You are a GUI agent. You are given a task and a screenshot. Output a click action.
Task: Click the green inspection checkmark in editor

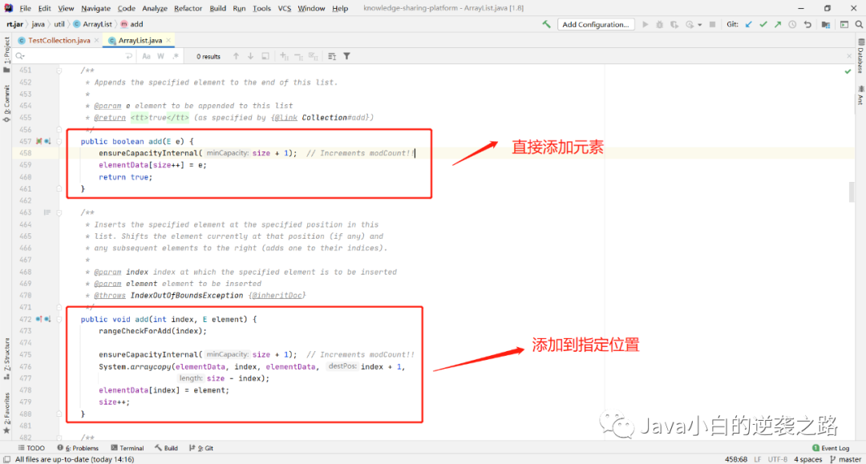coord(848,71)
